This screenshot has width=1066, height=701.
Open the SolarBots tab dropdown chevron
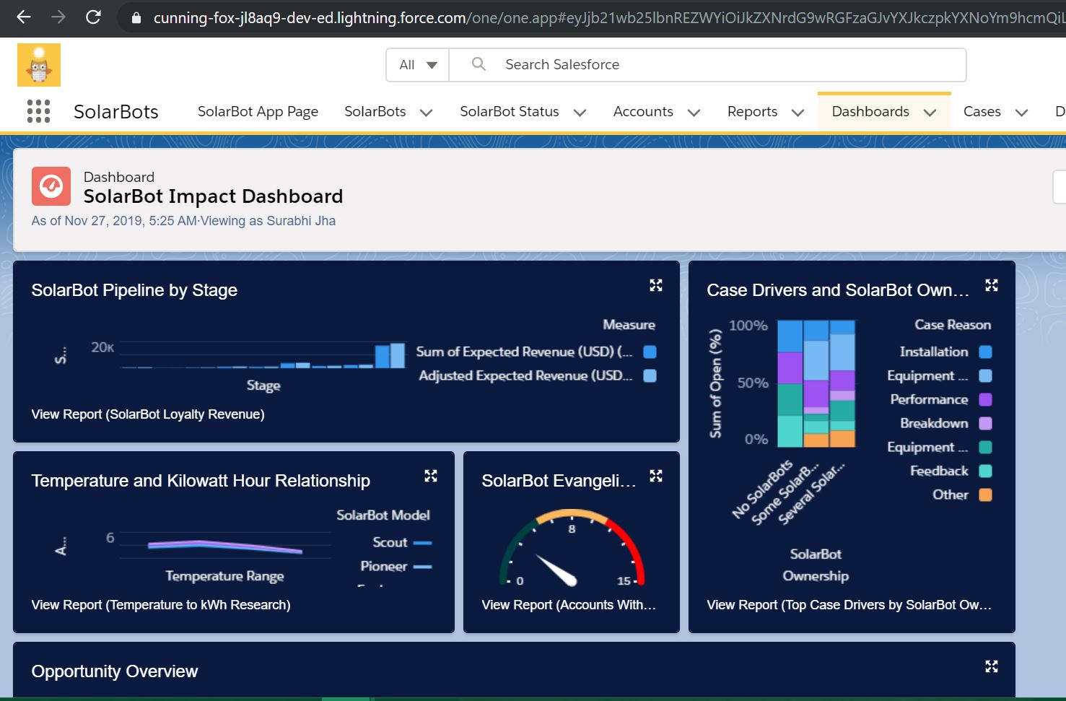click(x=427, y=113)
